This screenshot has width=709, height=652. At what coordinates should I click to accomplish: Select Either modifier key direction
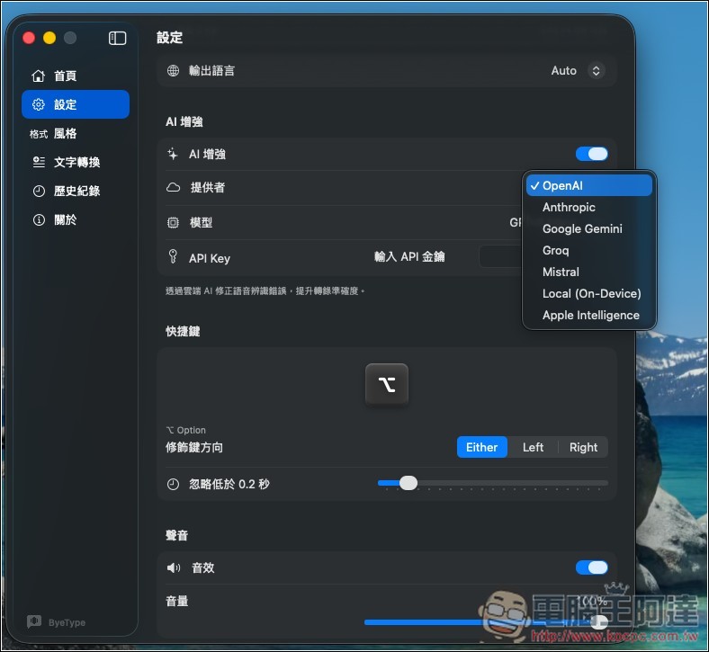(x=482, y=447)
